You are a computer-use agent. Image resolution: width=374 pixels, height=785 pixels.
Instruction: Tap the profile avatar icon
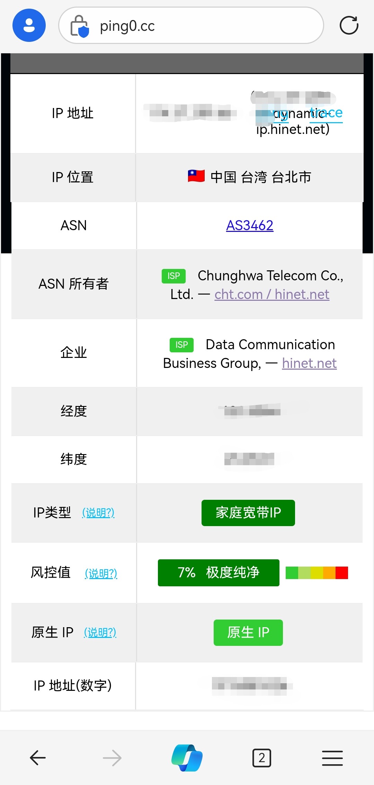click(x=29, y=25)
